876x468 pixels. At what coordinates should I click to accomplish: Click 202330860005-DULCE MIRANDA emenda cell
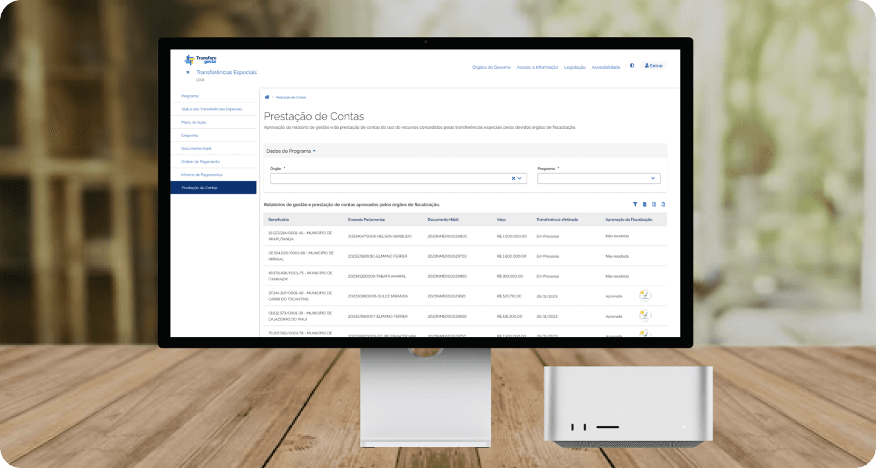pos(378,296)
